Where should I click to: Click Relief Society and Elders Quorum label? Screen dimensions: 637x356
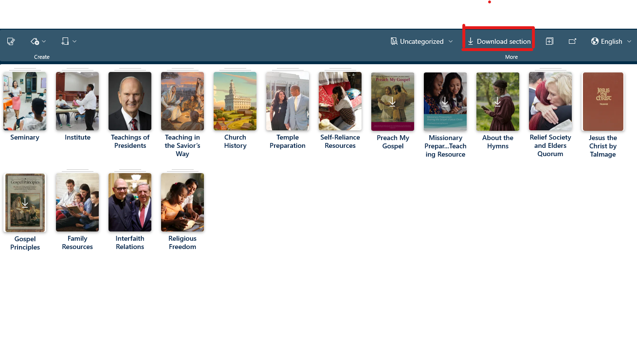pyautogui.click(x=550, y=145)
